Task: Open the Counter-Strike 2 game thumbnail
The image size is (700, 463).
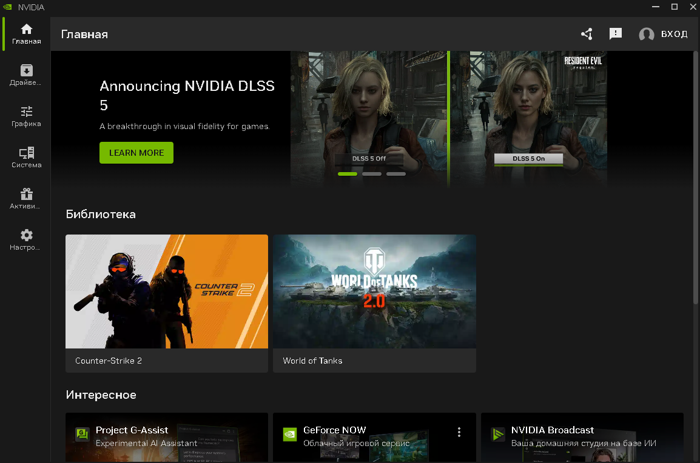Action: click(x=167, y=291)
